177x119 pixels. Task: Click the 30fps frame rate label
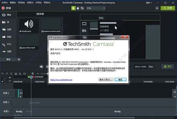(x=151, y=67)
